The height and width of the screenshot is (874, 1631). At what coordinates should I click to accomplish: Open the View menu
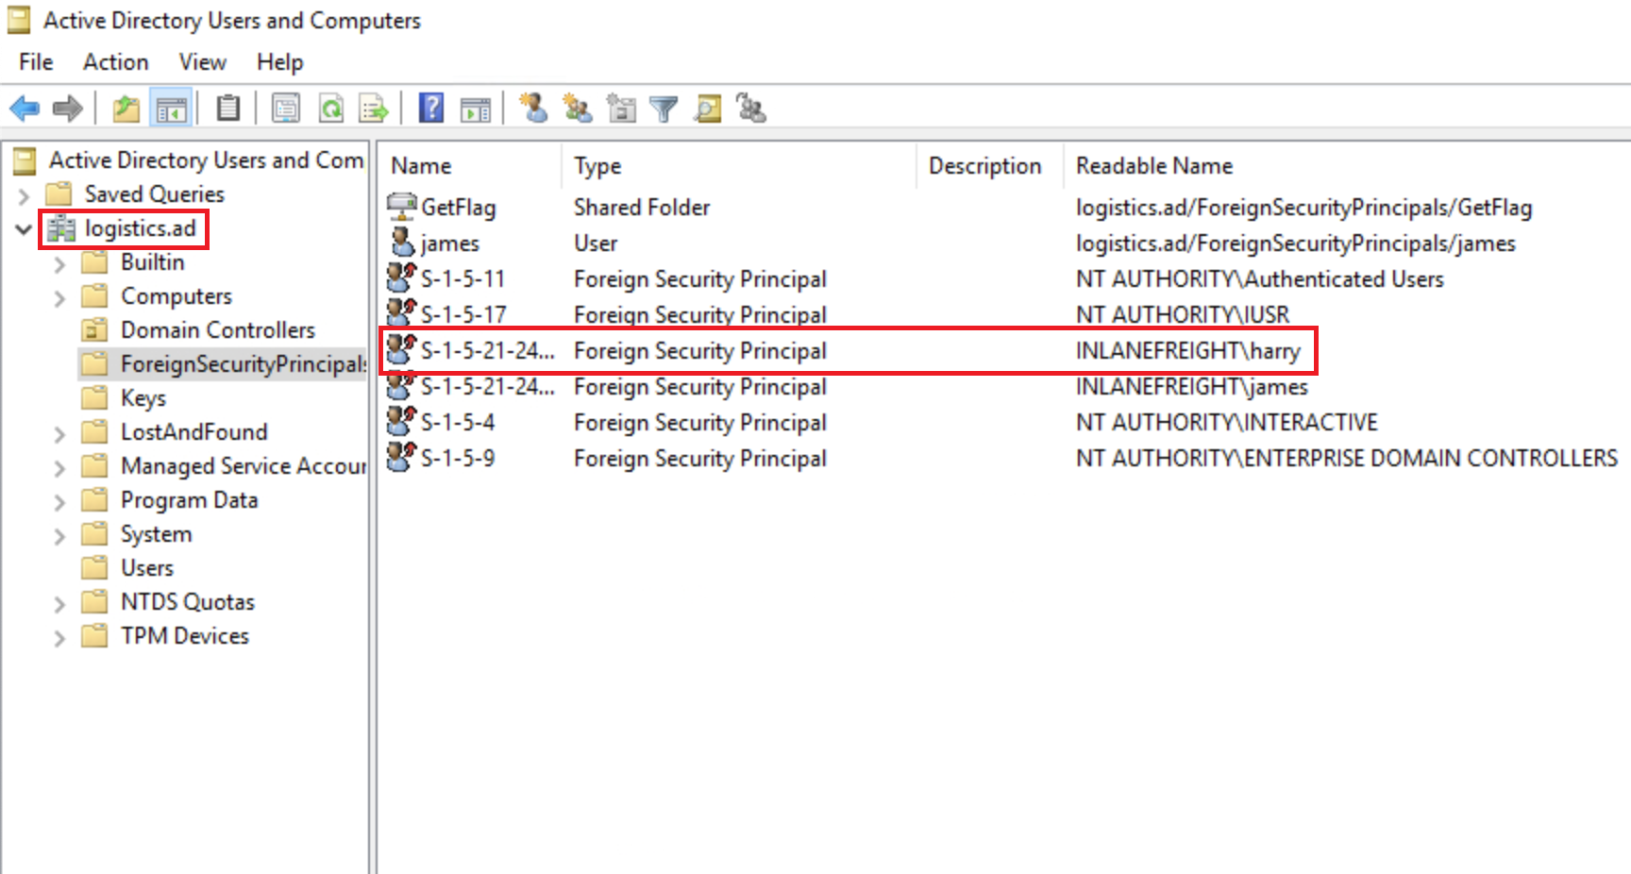tap(202, 62)
